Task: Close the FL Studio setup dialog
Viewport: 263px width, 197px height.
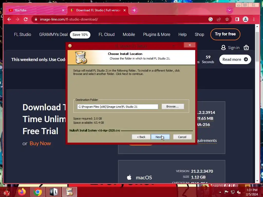Action: tap(190, 45)
